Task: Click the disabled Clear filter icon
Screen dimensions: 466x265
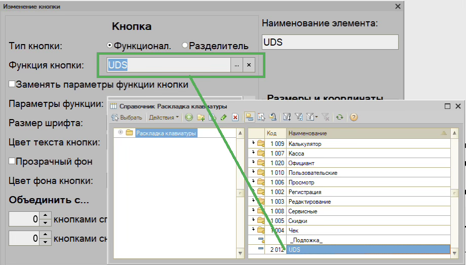Action: click(x=326, y=118)
